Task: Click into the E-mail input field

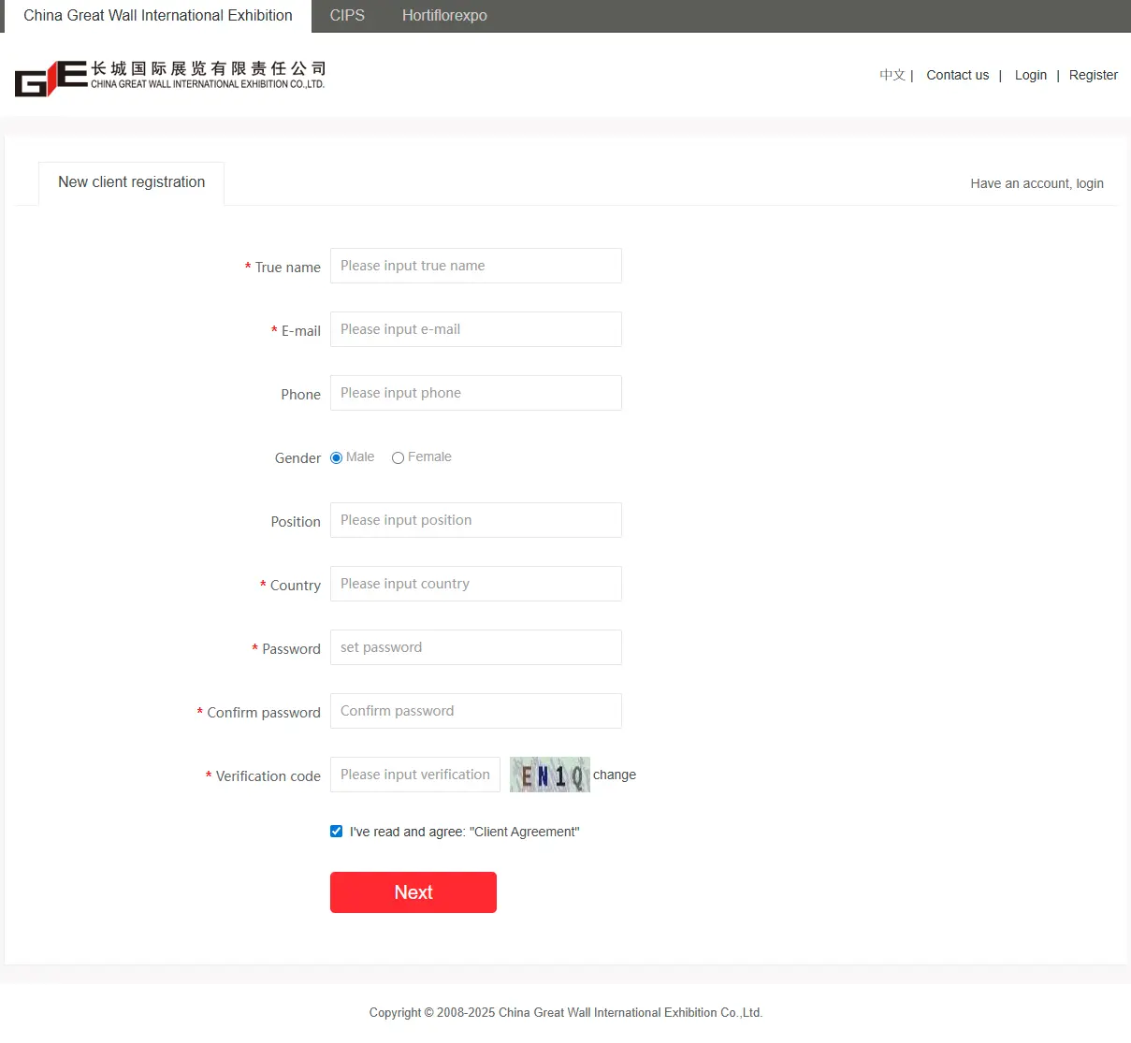Action: 475,329
